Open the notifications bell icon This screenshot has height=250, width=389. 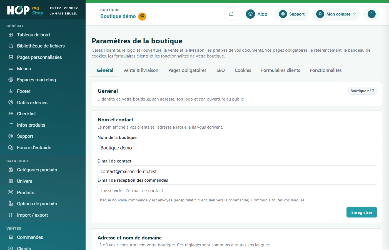click(231, 14)
